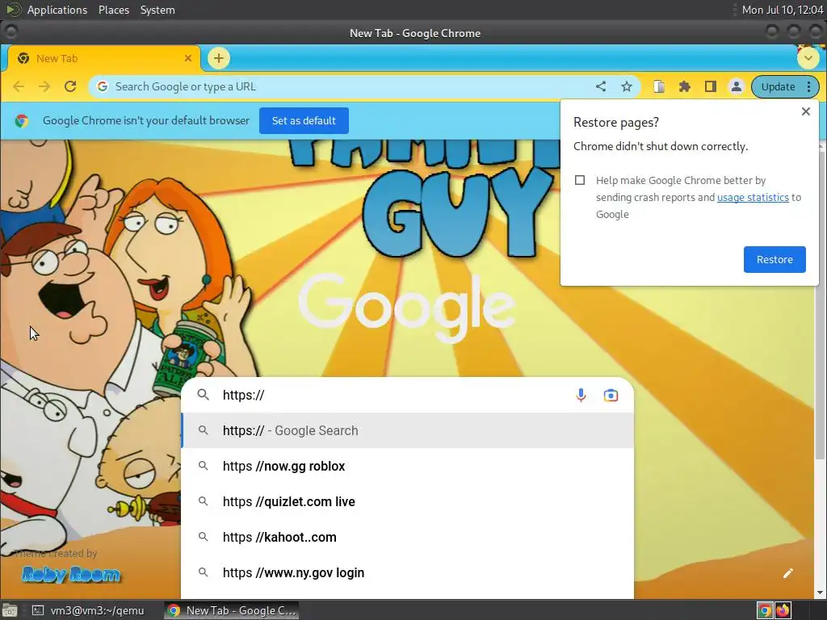The image size is (827, 620).
Task: Click the Google icon in address bar
Action: (x=103, y=86)
